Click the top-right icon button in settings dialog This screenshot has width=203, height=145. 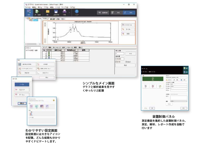(45, 64)
